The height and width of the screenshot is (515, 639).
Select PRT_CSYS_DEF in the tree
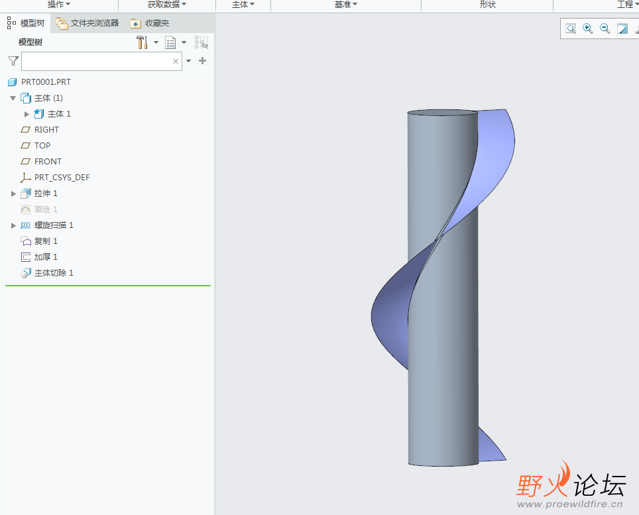[62, 178]
